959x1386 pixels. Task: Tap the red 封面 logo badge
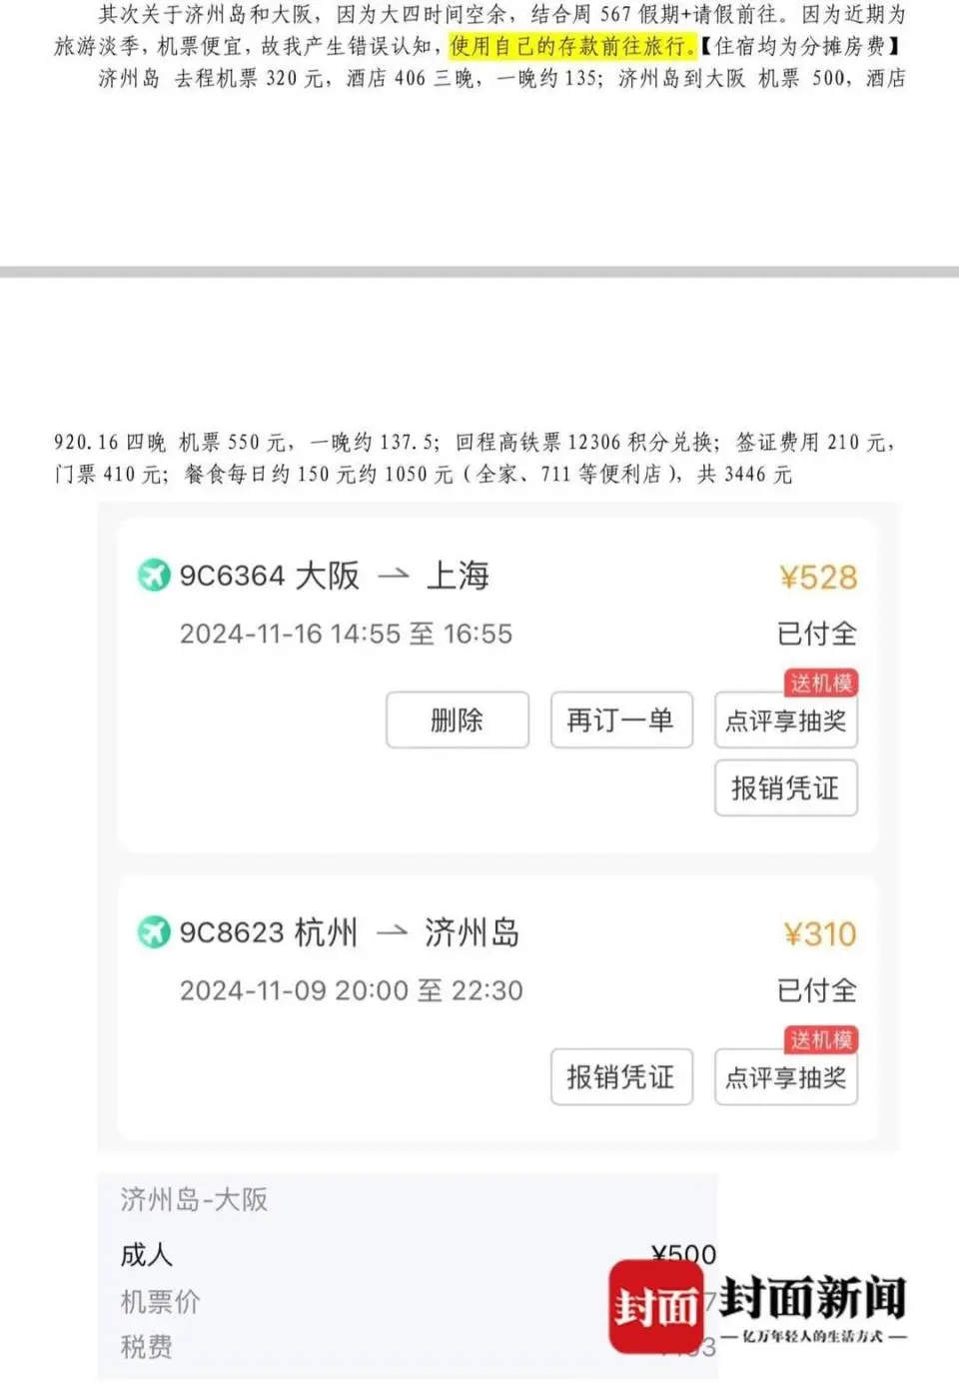click(656, 1305)
